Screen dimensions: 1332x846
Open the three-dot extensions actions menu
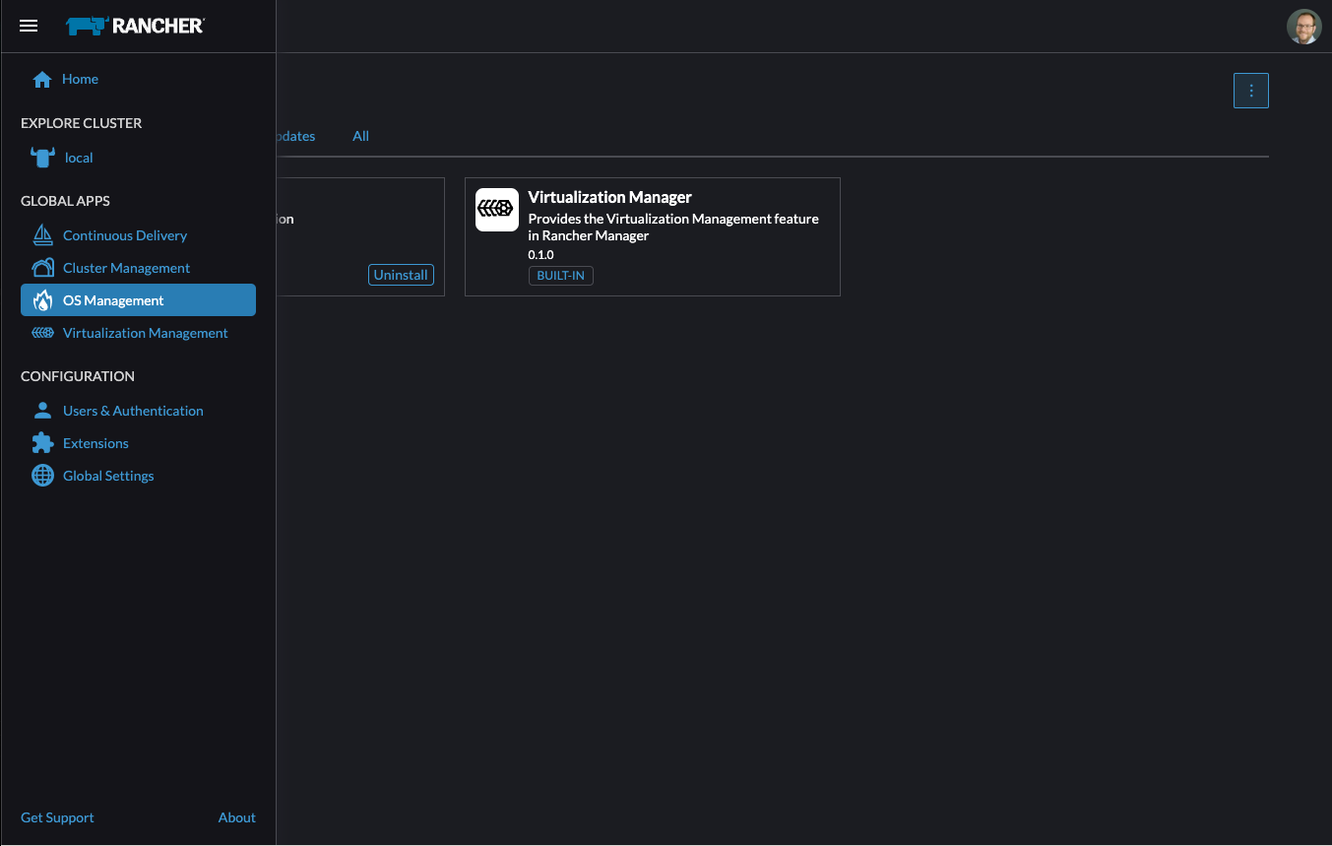click(x=1251, y=91)
